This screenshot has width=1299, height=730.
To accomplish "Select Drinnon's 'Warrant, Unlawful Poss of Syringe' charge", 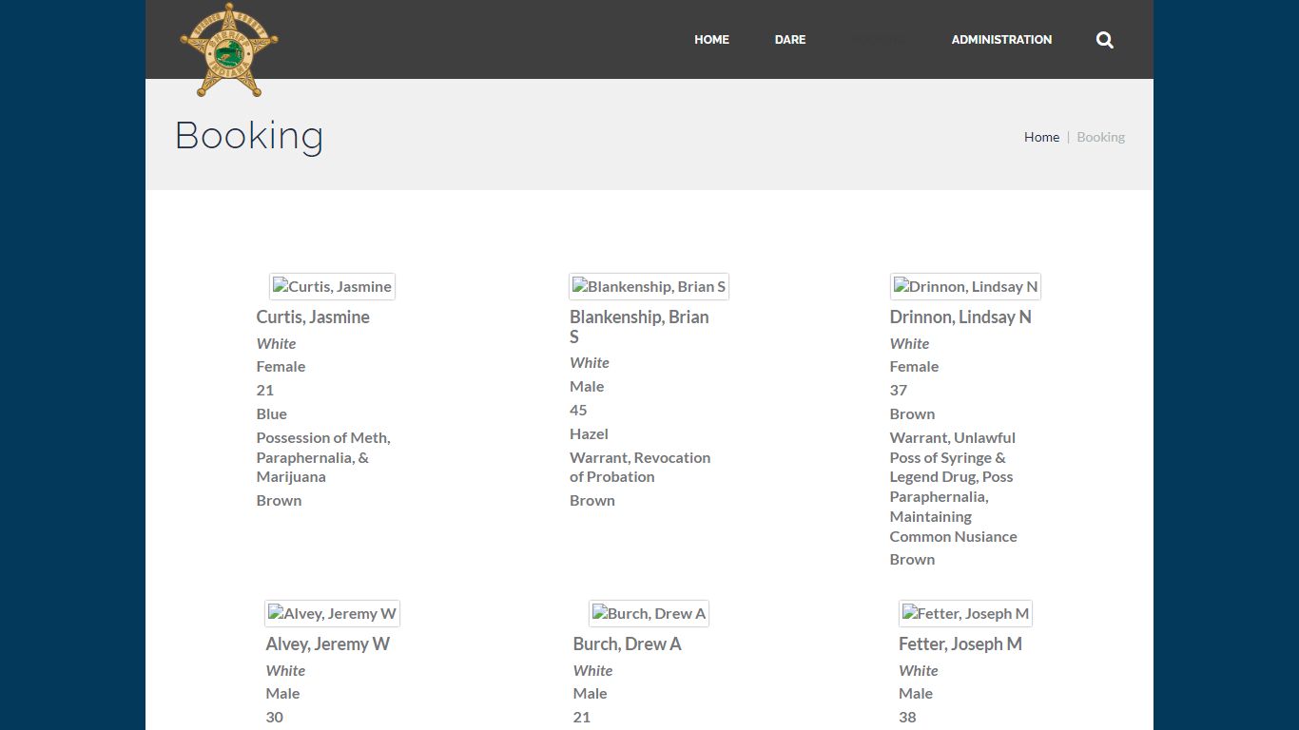I will point(953,487).
